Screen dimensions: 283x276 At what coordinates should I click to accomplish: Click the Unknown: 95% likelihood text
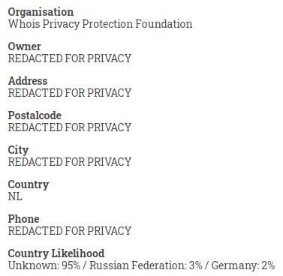click(44, 265)
